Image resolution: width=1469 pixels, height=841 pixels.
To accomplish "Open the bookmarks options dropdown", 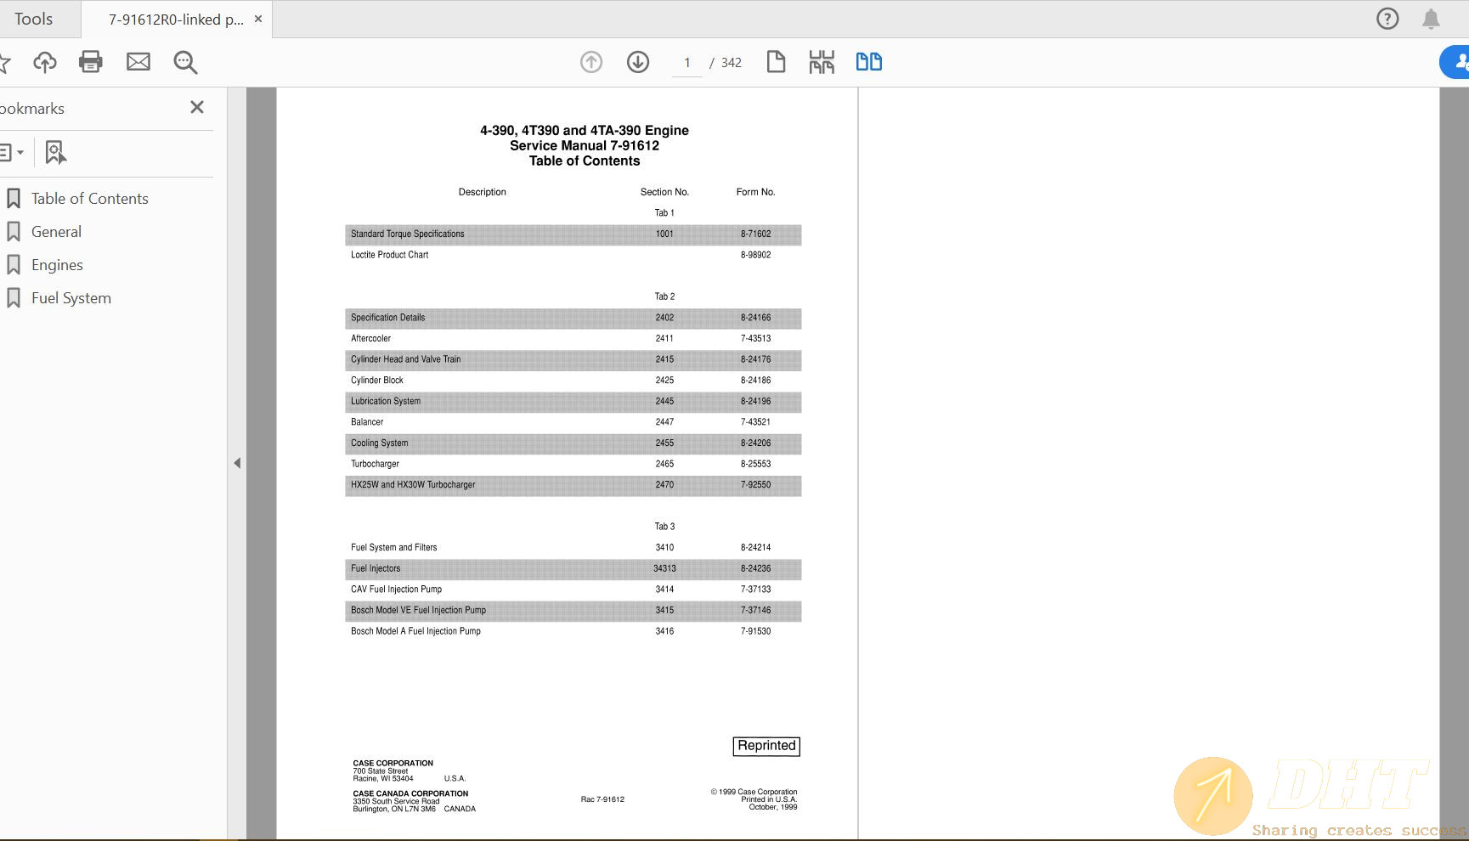I will [11, 153].
